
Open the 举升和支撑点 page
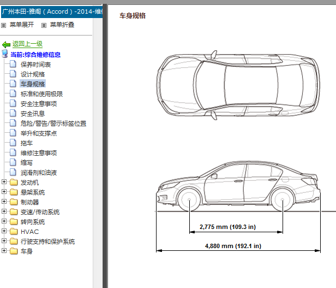pos(39,133)
